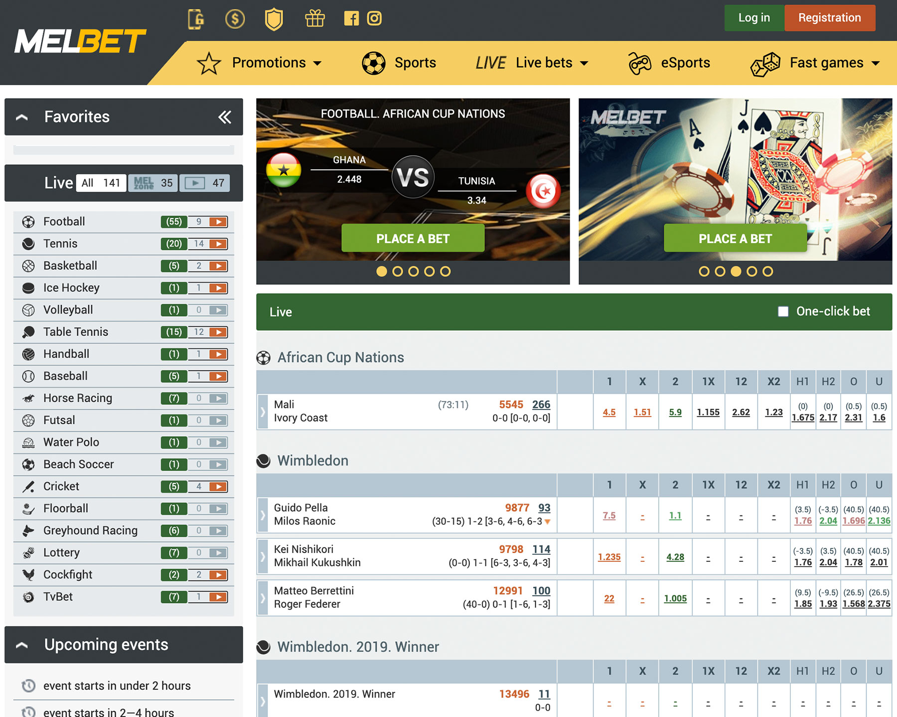Image resolution: width=897 pixels, height=717 pixels.
Task: Click the Cockfight rooster icon
Action: point(28,575)
